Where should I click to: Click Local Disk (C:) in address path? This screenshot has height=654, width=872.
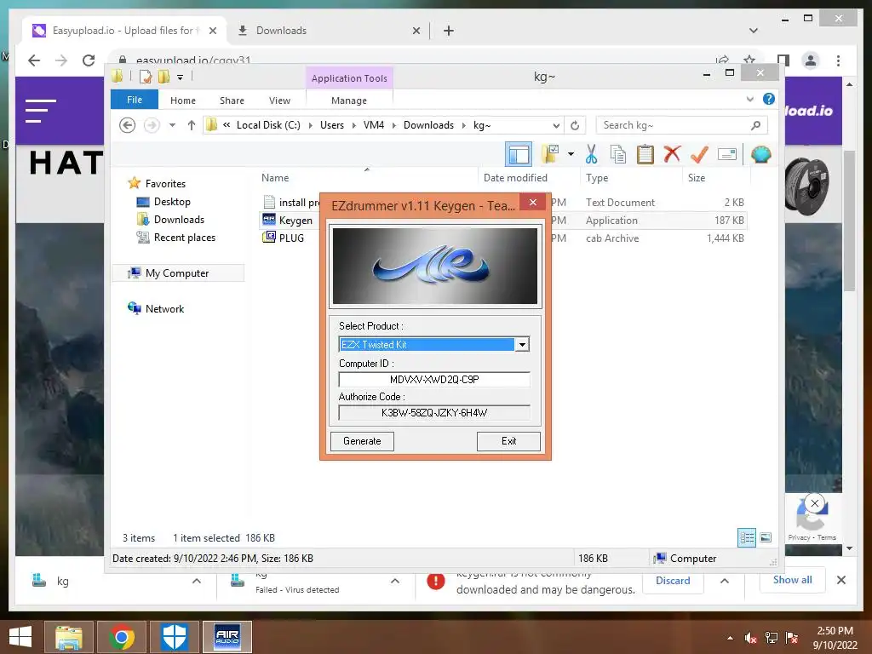[268, 125]
